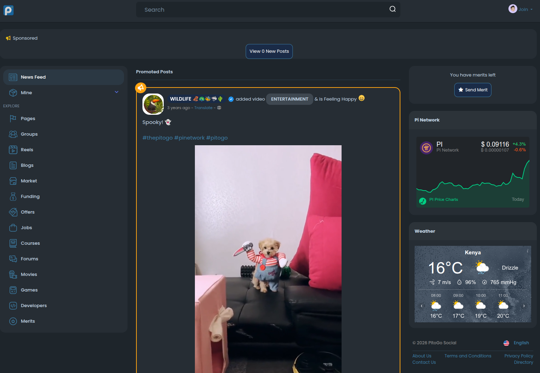Image resolution: width=540 pixels, height=373 pixels.
Task: Open Market in sidebar
Action: [64, 181]
